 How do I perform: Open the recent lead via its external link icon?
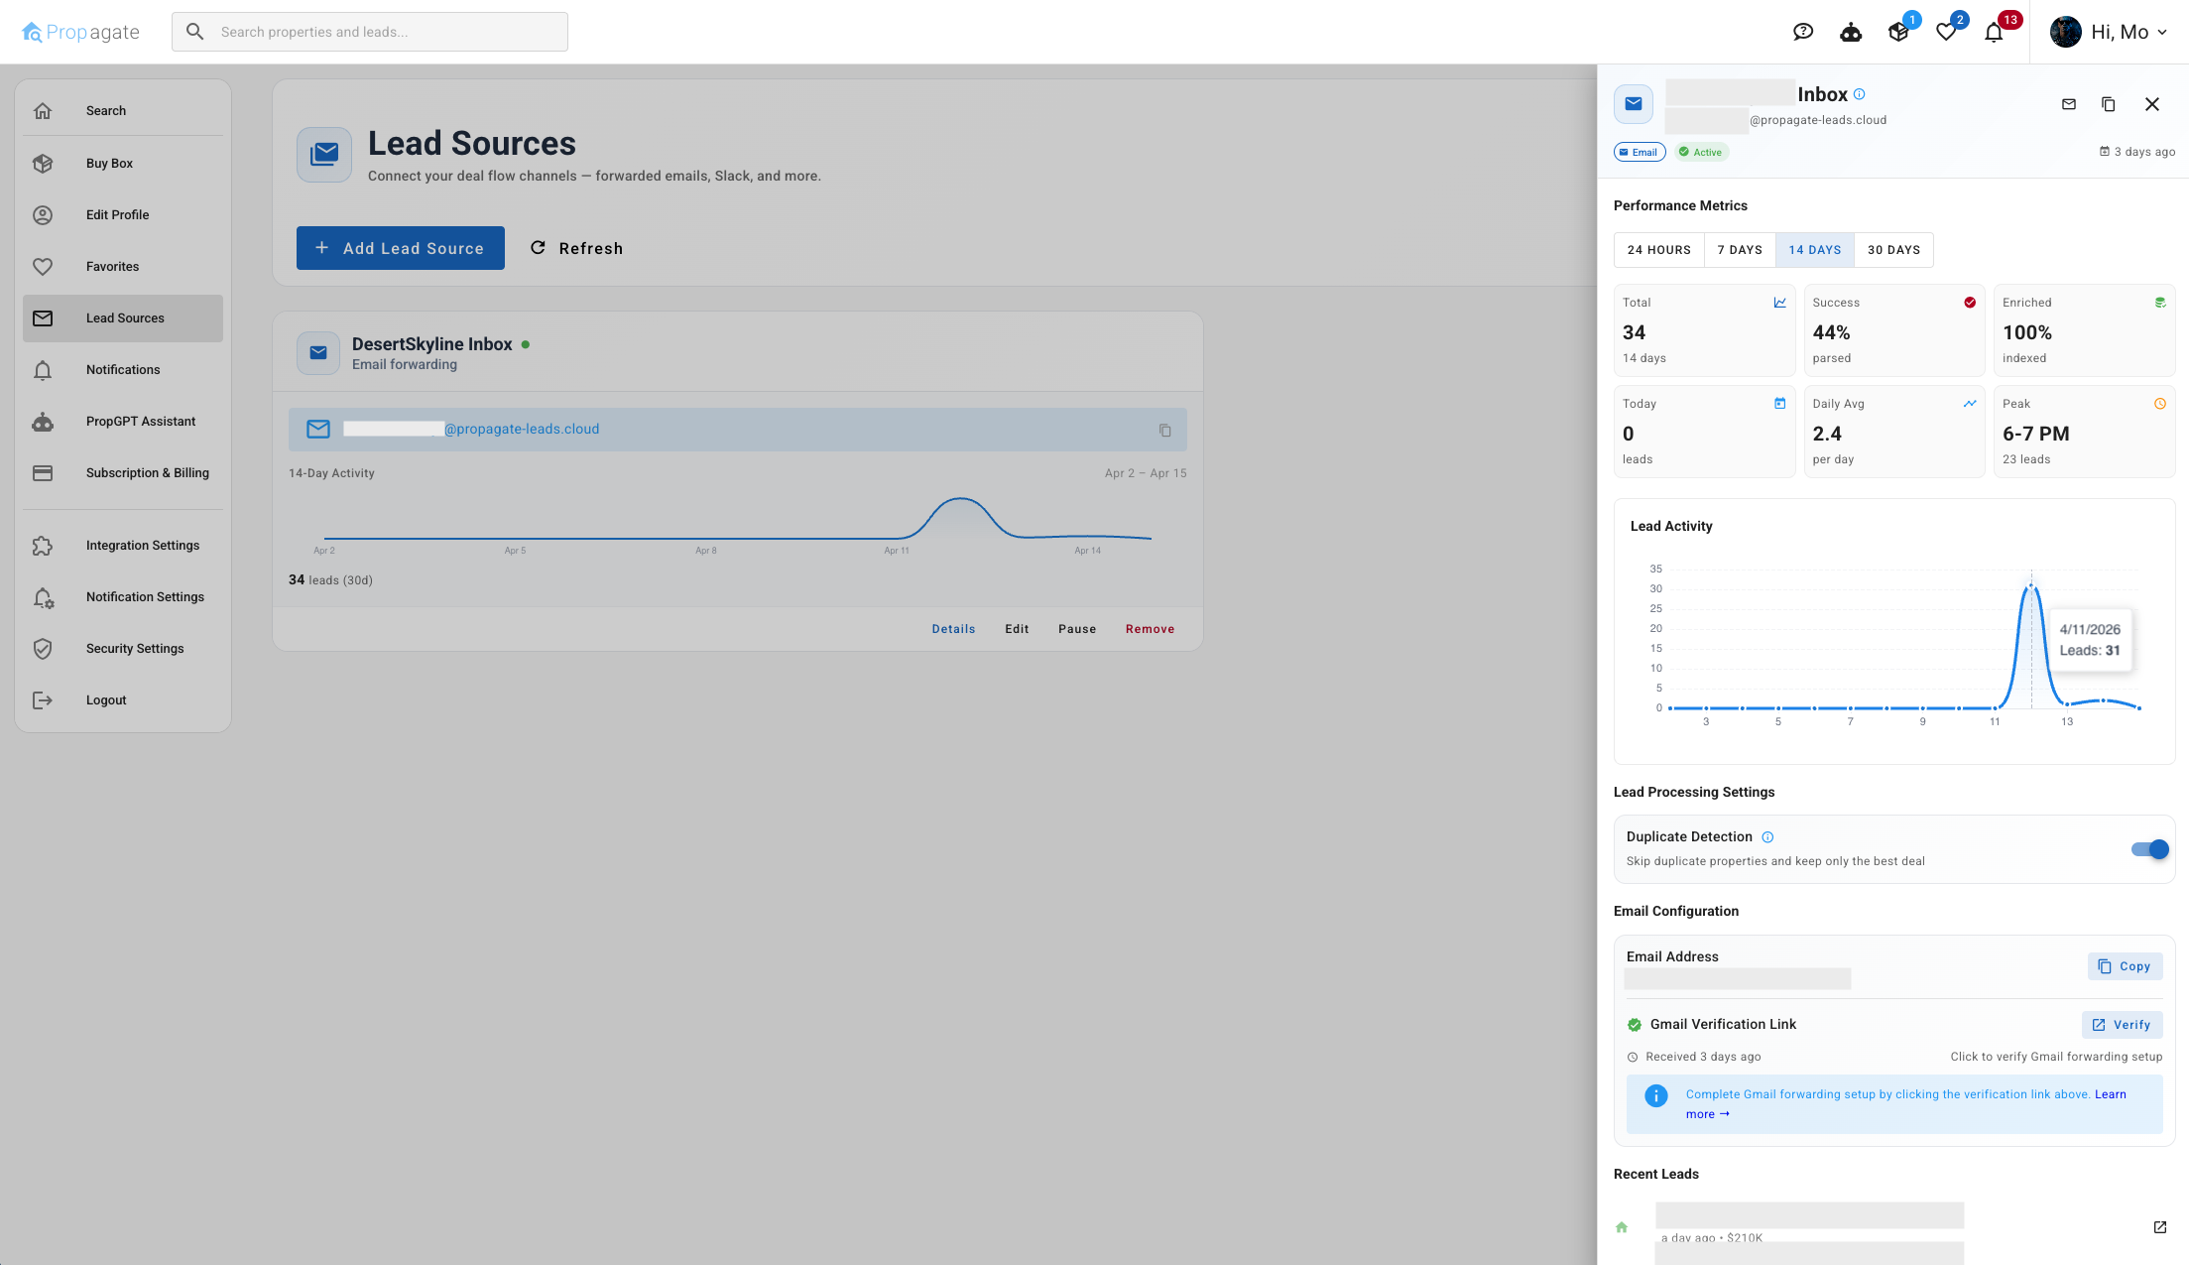tap(2160, 1227)
